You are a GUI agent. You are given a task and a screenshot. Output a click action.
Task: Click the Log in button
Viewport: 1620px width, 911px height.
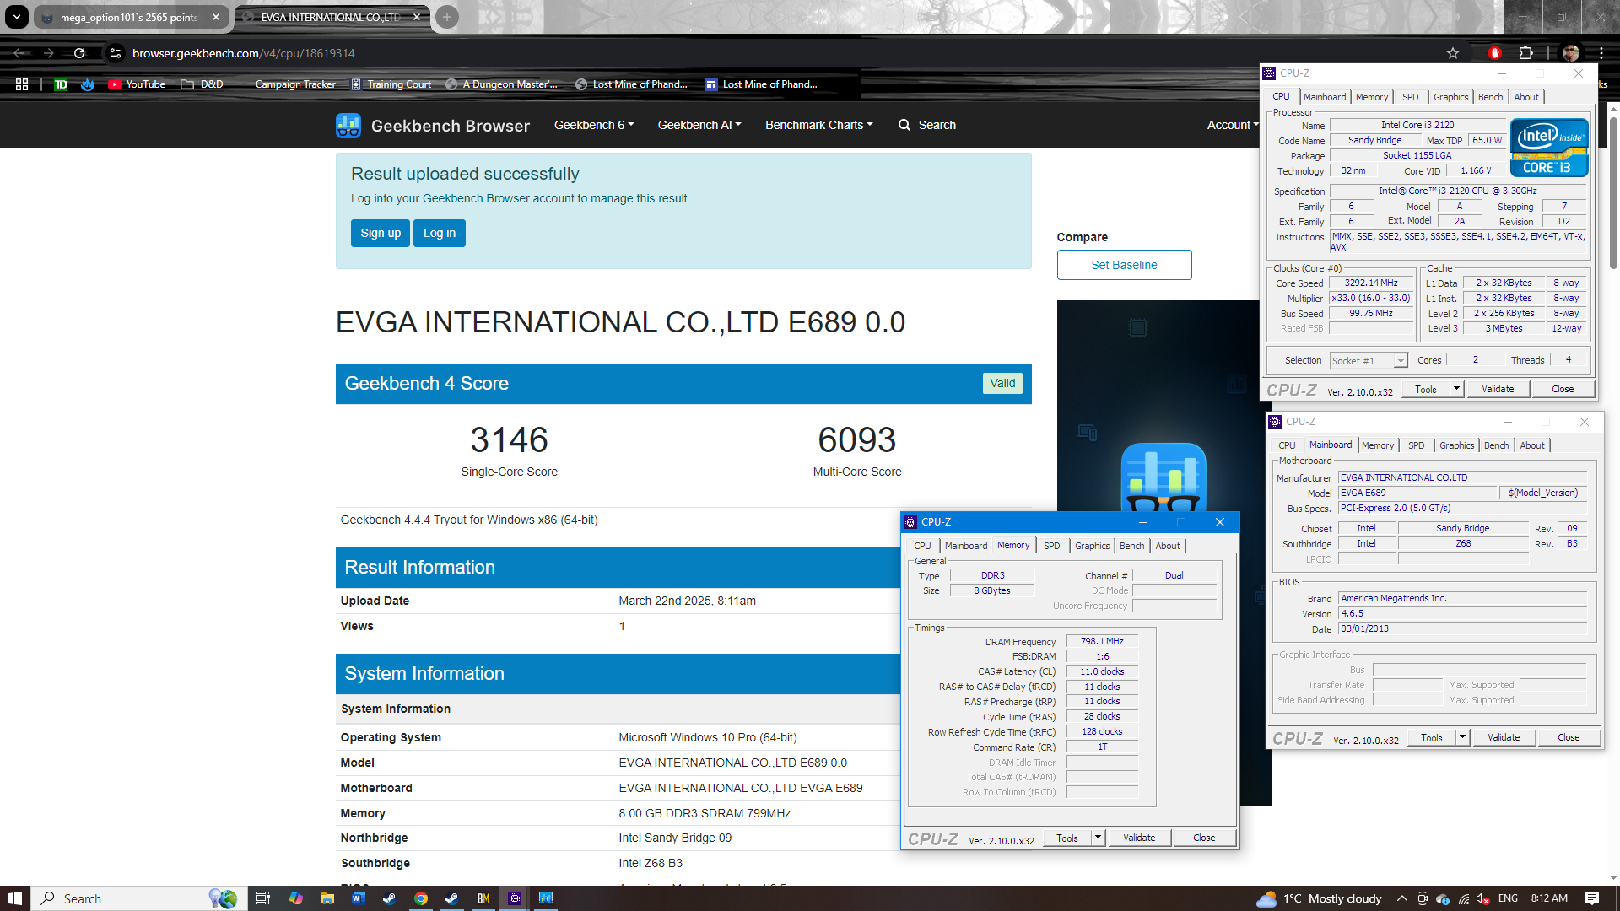coord(440,233)
